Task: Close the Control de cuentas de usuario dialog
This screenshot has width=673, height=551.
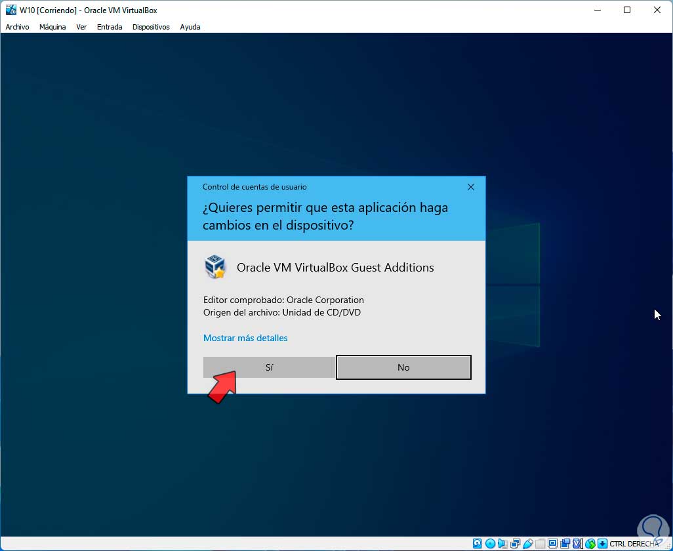Action: click(471, 187)
